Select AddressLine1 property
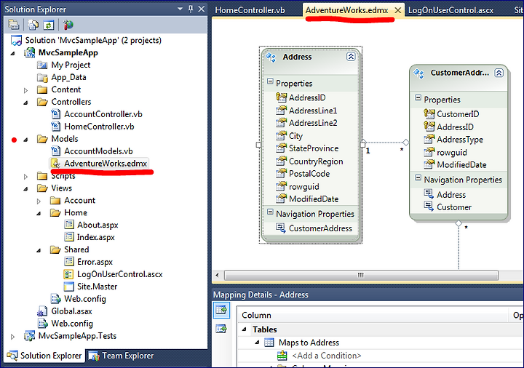 [x=313, y=111]
